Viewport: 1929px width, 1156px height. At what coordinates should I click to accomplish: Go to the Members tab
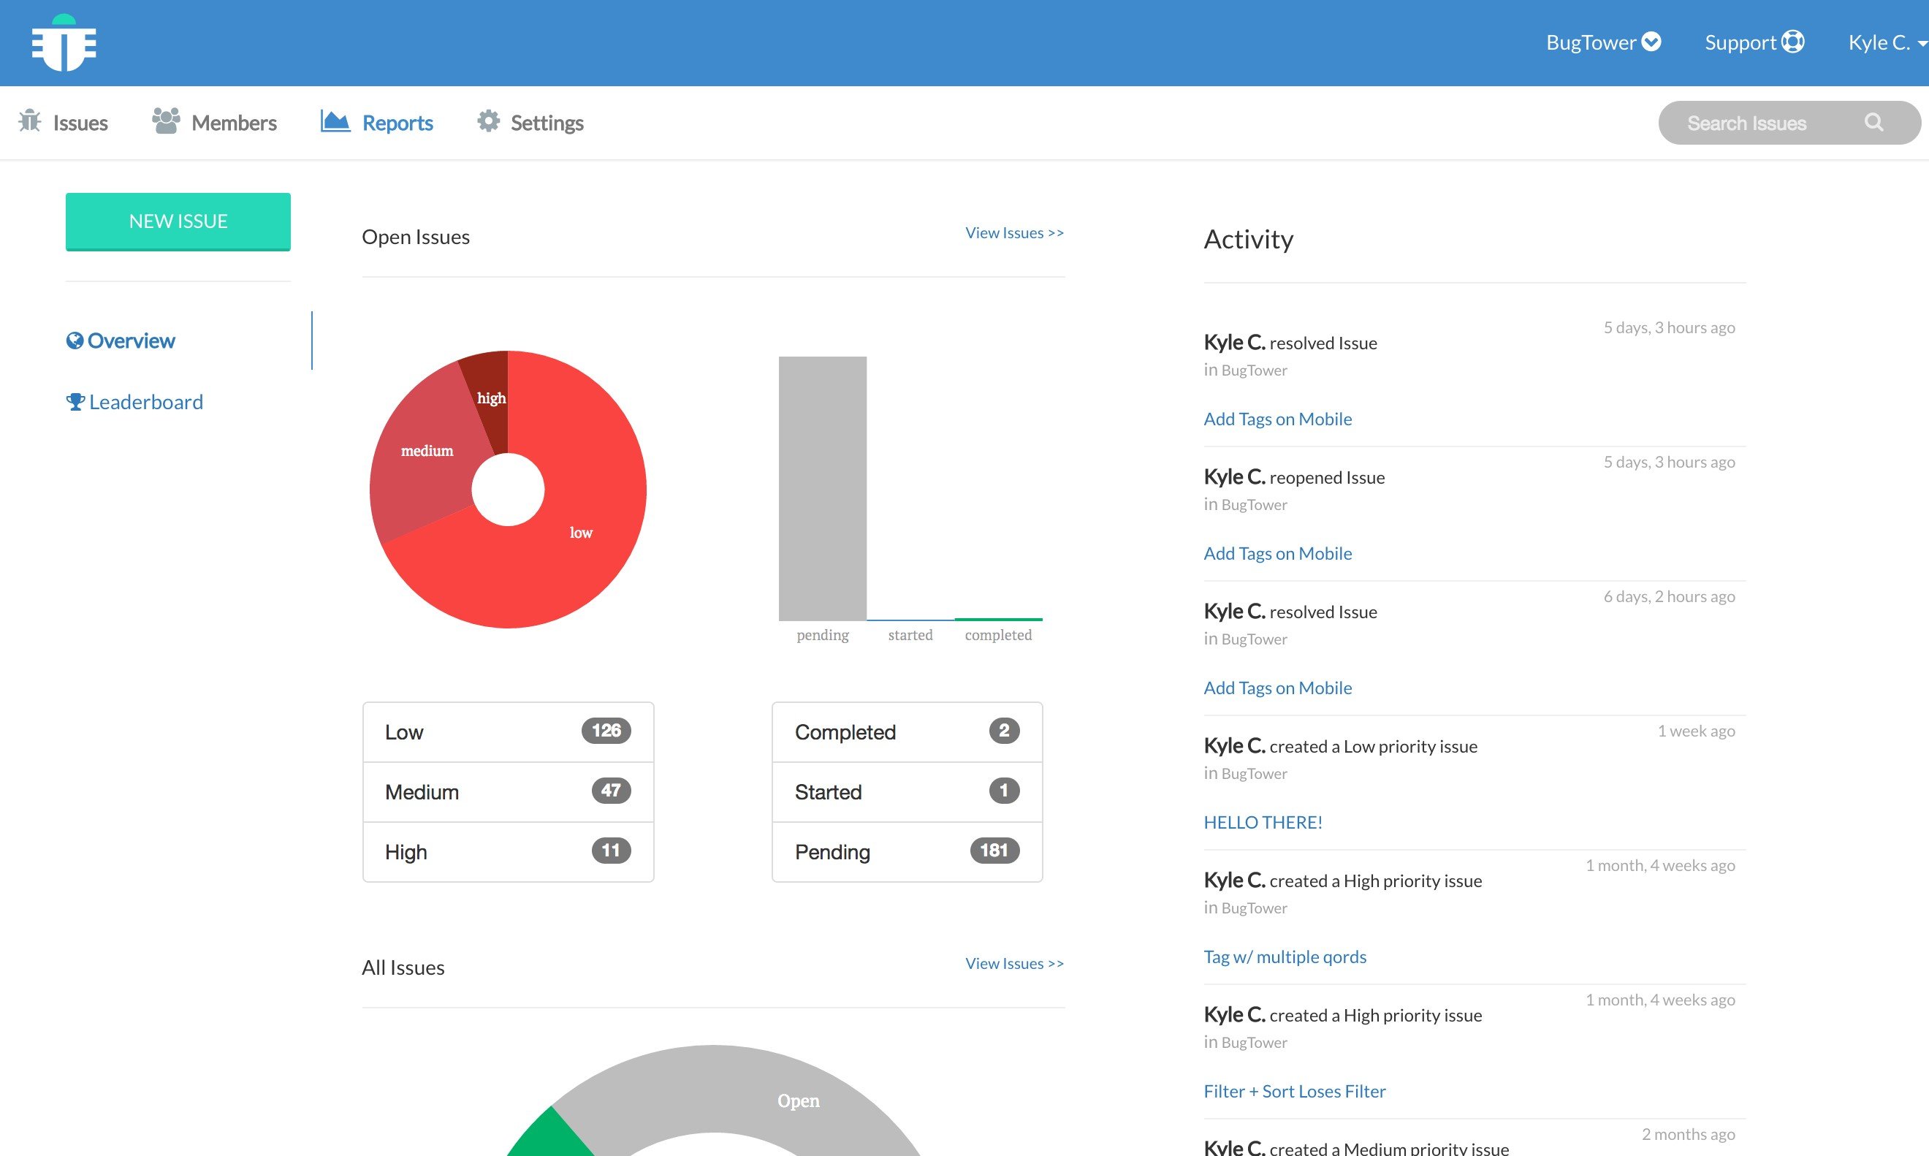pos(214,122)
